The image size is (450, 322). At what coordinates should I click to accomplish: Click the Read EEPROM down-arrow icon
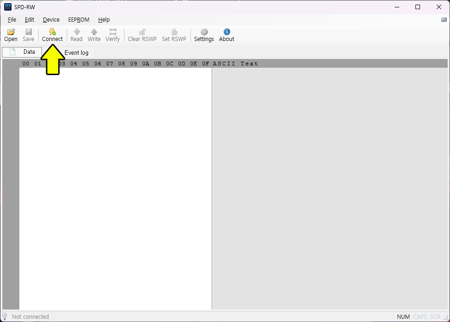[x=77, y=32]
